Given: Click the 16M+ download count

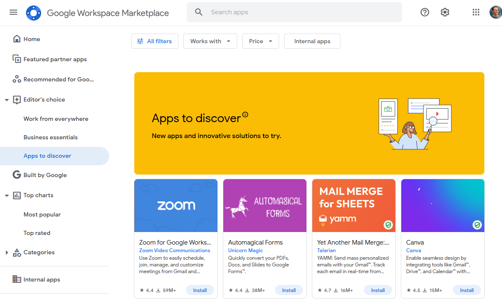Looking at the screenshot, I should (x=347, y=290).
